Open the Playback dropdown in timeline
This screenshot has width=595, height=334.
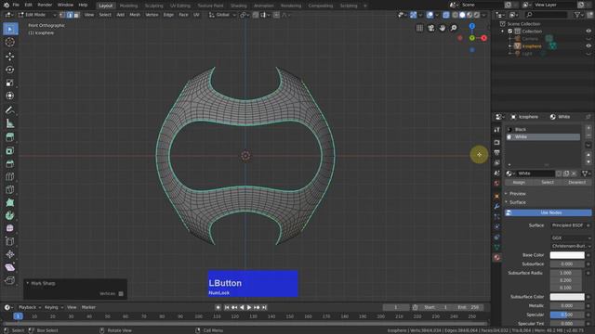pyautogui.click(x=30, y=307)
